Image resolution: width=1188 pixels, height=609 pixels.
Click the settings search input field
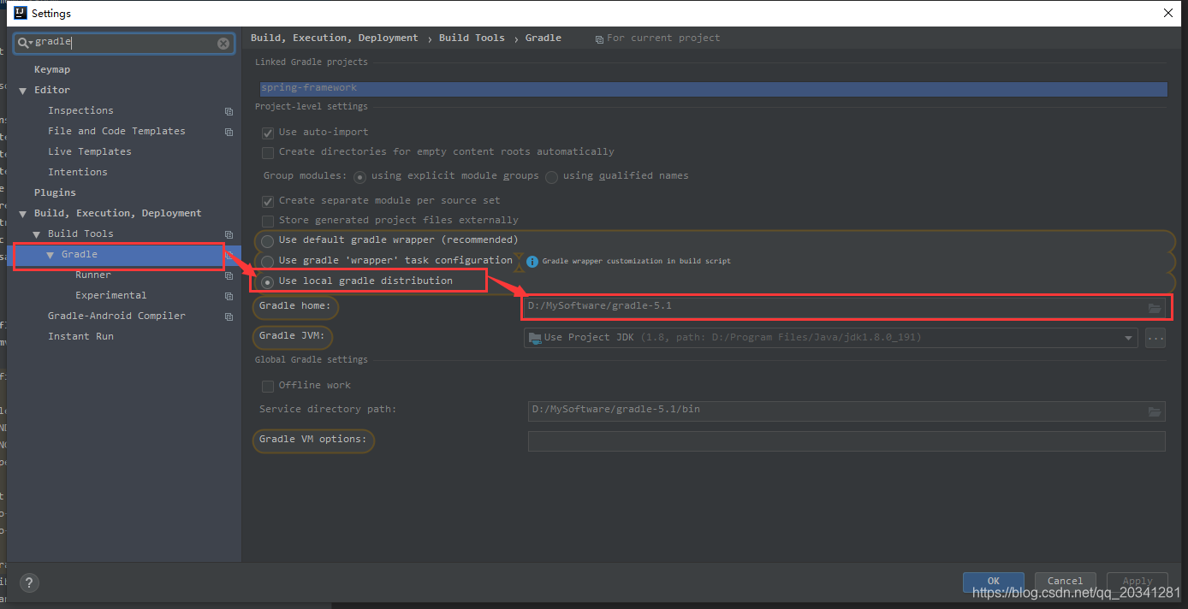[x=124, y=43]
